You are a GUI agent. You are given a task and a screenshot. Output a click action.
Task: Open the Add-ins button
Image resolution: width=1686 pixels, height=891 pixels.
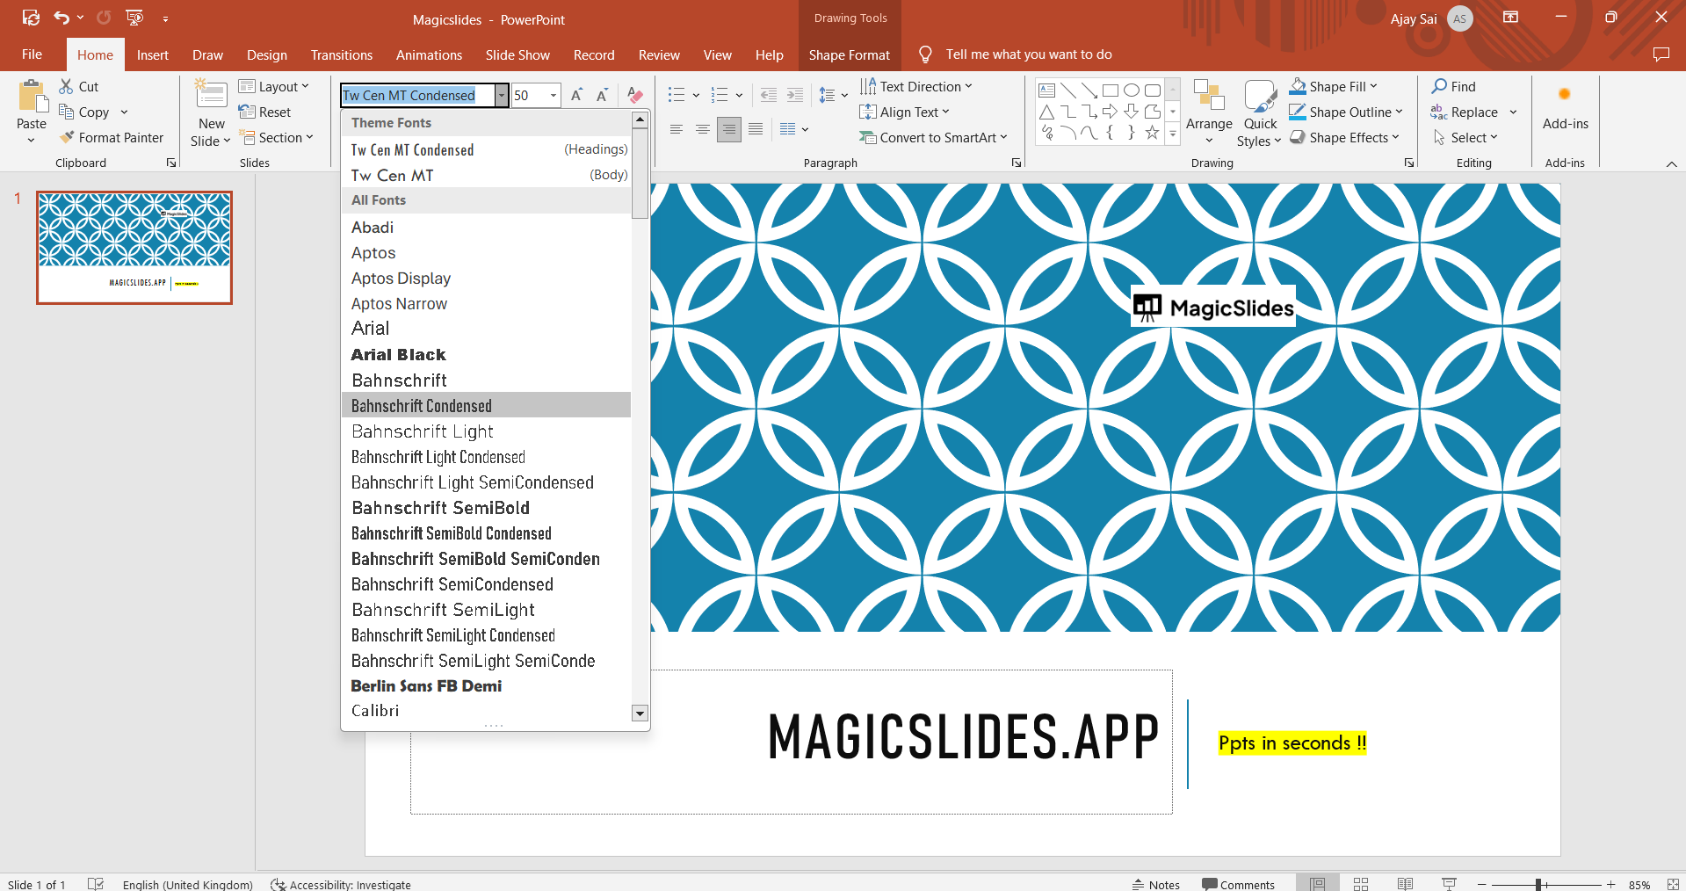[x=1565, y=107]
